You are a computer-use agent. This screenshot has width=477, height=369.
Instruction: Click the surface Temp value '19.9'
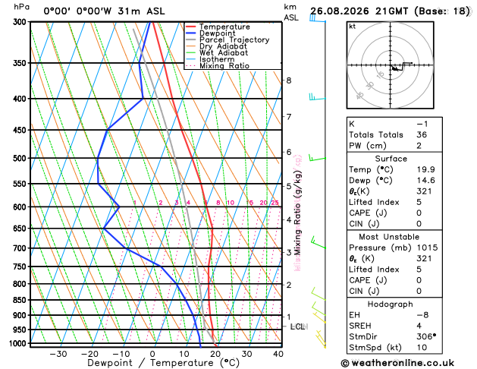click(x=425, y=169)
